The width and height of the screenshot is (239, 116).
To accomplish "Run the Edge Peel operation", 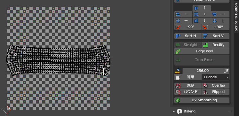I will point(202,51).
